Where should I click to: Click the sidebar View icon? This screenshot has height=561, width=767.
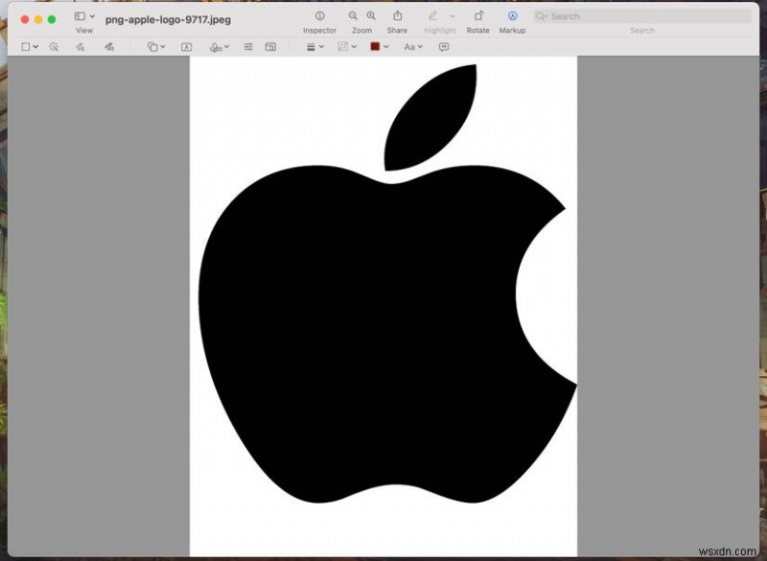click(x=80, y=16)
